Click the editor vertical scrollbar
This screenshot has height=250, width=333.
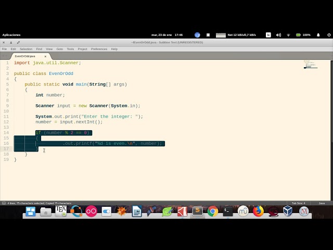[x=332, y=102]
